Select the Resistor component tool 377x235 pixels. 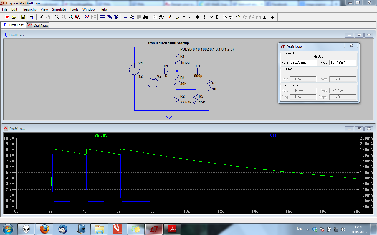click(191, 17)
